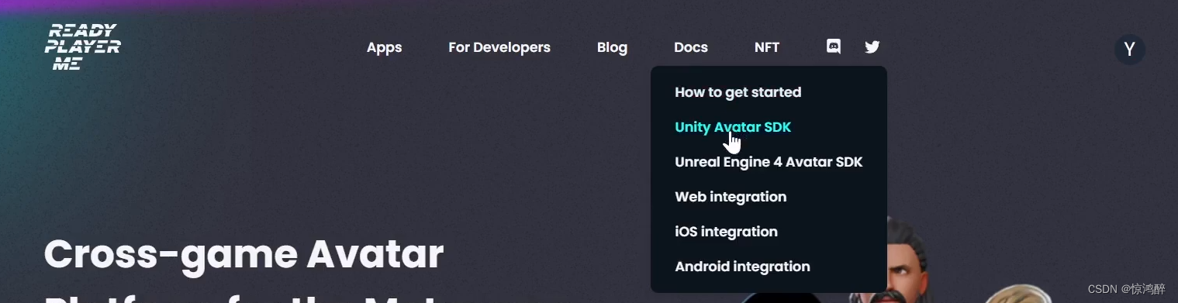Select Unity Avatar SDK entry
This screenshot has width=1178, height=303.
point(733,127)
